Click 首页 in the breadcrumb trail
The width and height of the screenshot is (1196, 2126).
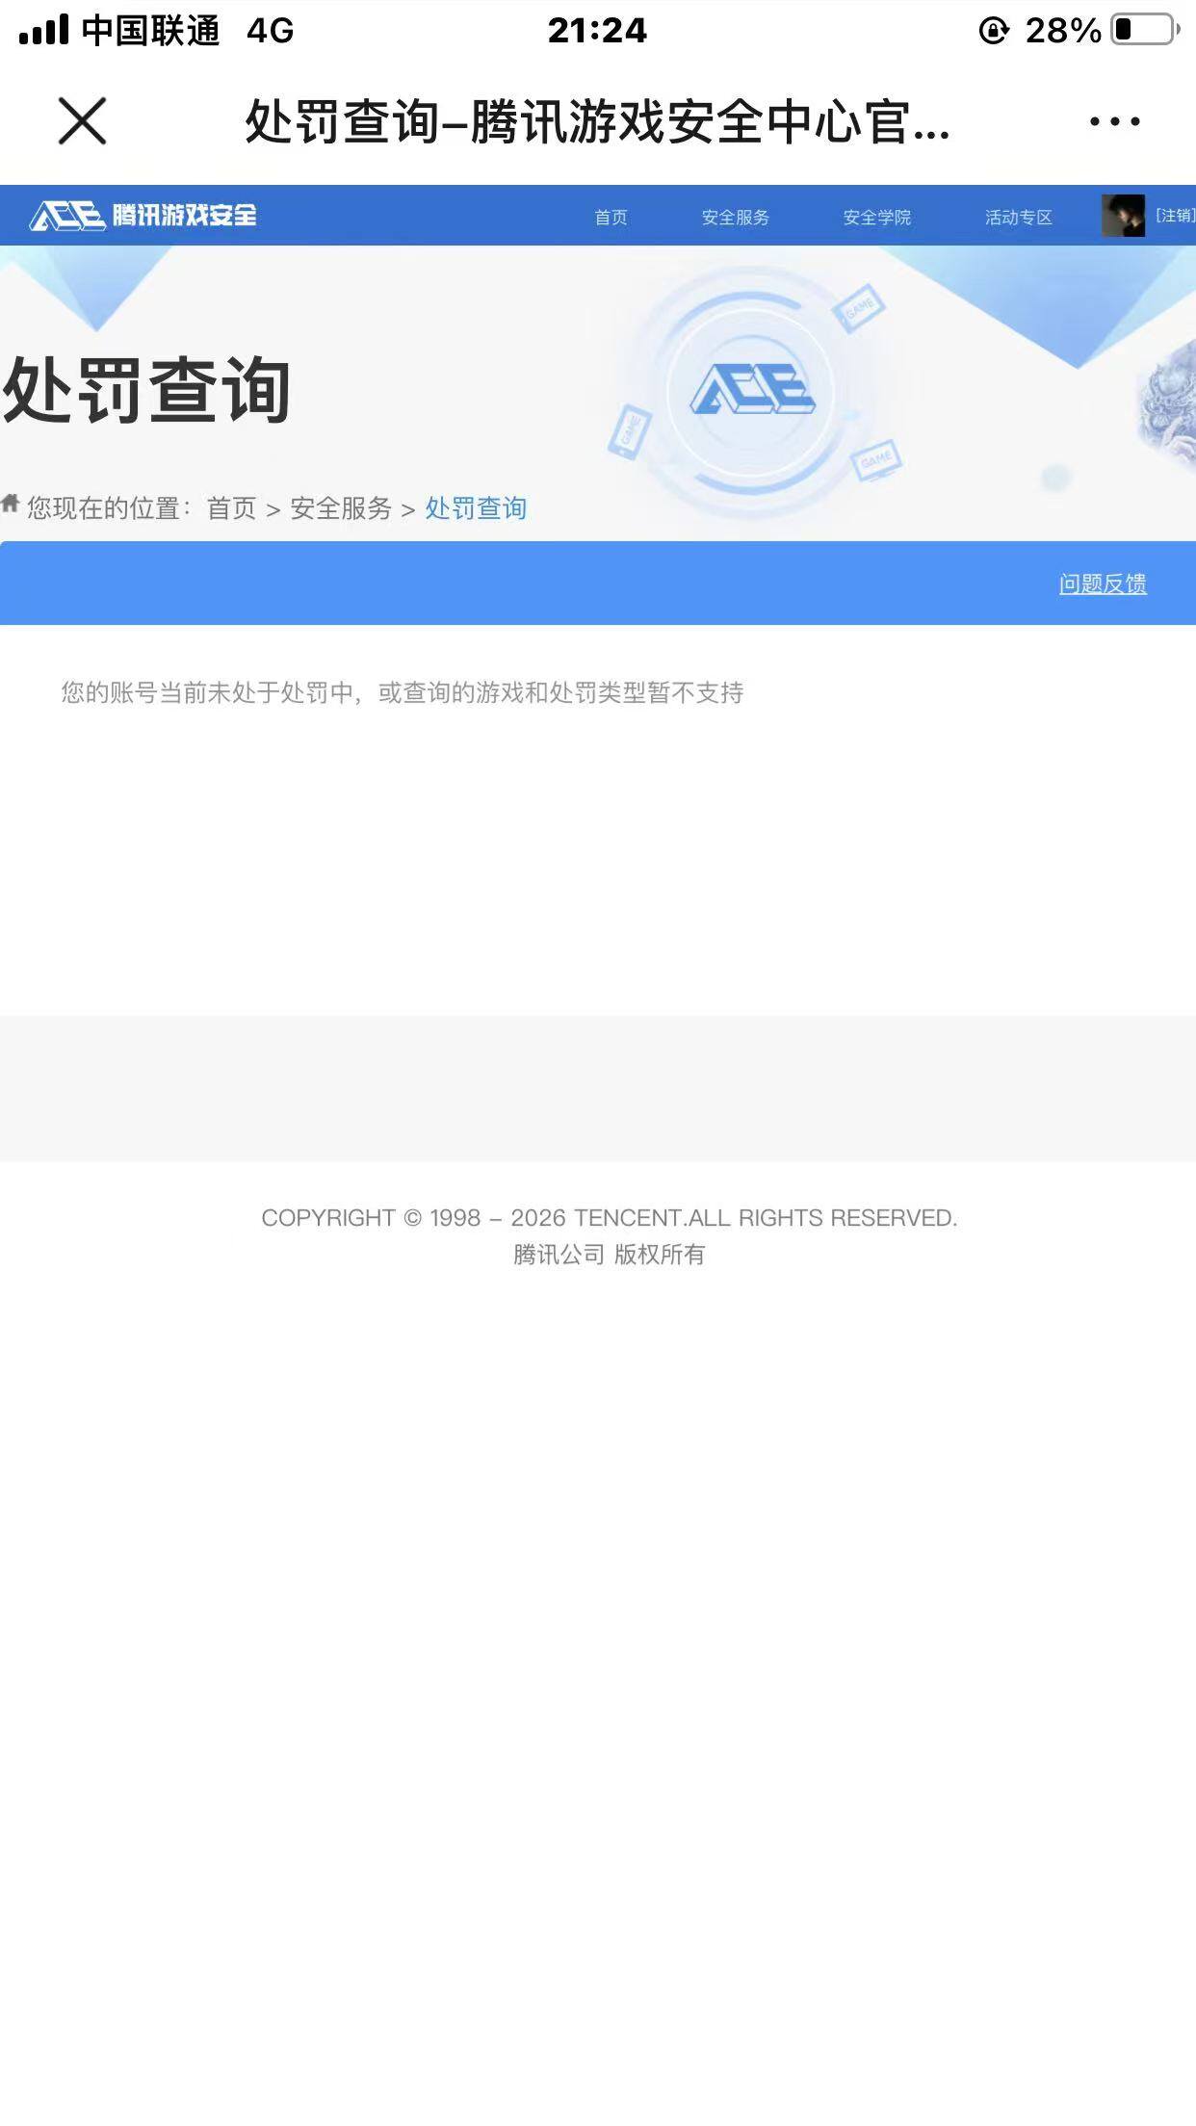[x=231, y=507]
